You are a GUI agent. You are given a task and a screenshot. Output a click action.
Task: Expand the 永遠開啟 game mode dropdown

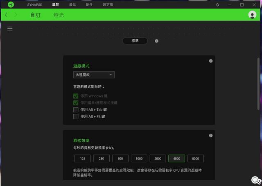tap(94, 75)
